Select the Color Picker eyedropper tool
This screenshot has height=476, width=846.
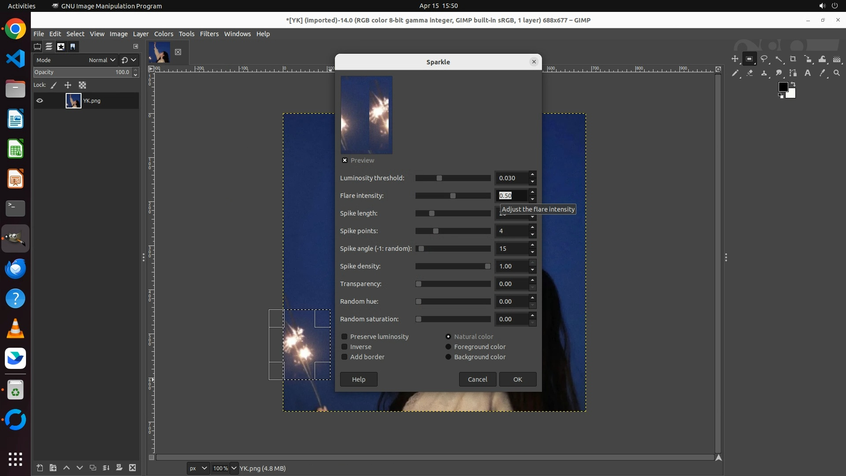pos(822,73)
